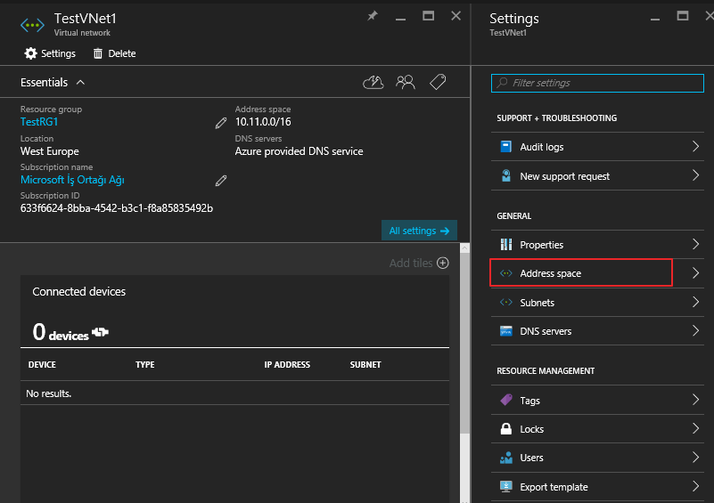Click the All settings button
The image size is (714, 503).
pos(419,231)
